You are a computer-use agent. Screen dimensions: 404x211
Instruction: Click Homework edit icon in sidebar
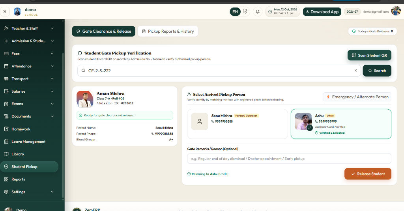coord(6,129)
